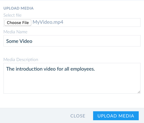Focus the Media Name input field
Viewport: 144px width, 123px height.
(x=72, y=41)
